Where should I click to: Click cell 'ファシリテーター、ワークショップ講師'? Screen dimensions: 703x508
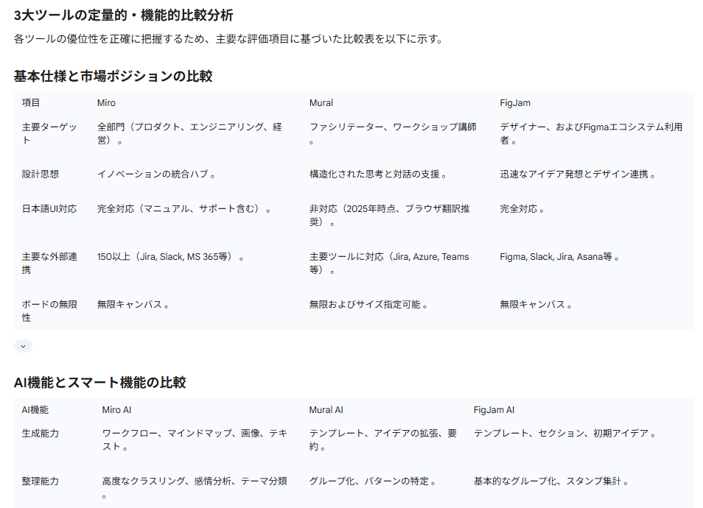tap(393, 133)
